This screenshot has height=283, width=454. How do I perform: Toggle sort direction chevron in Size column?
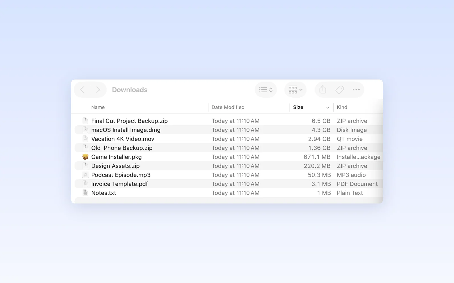(328, 108)
